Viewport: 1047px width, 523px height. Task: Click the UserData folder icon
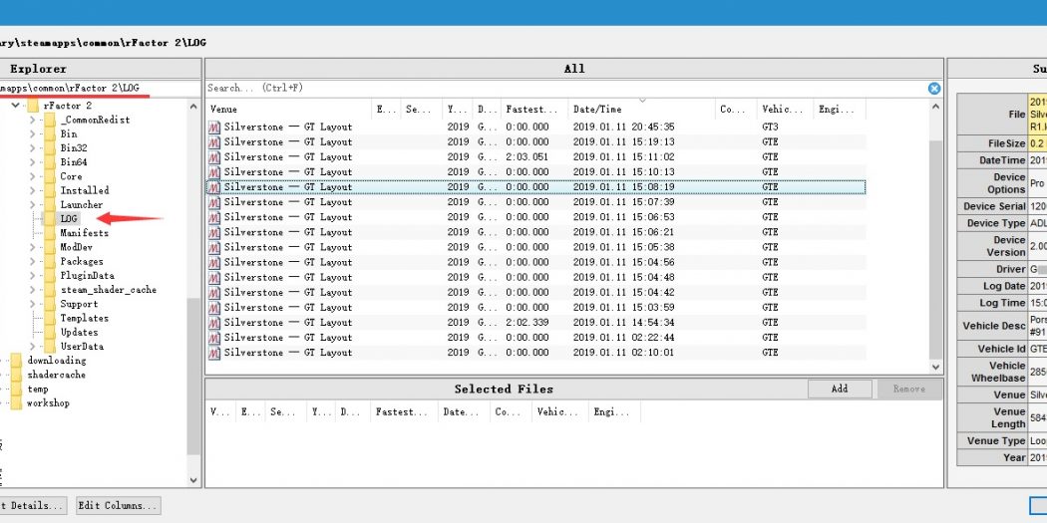pos(50,347)
